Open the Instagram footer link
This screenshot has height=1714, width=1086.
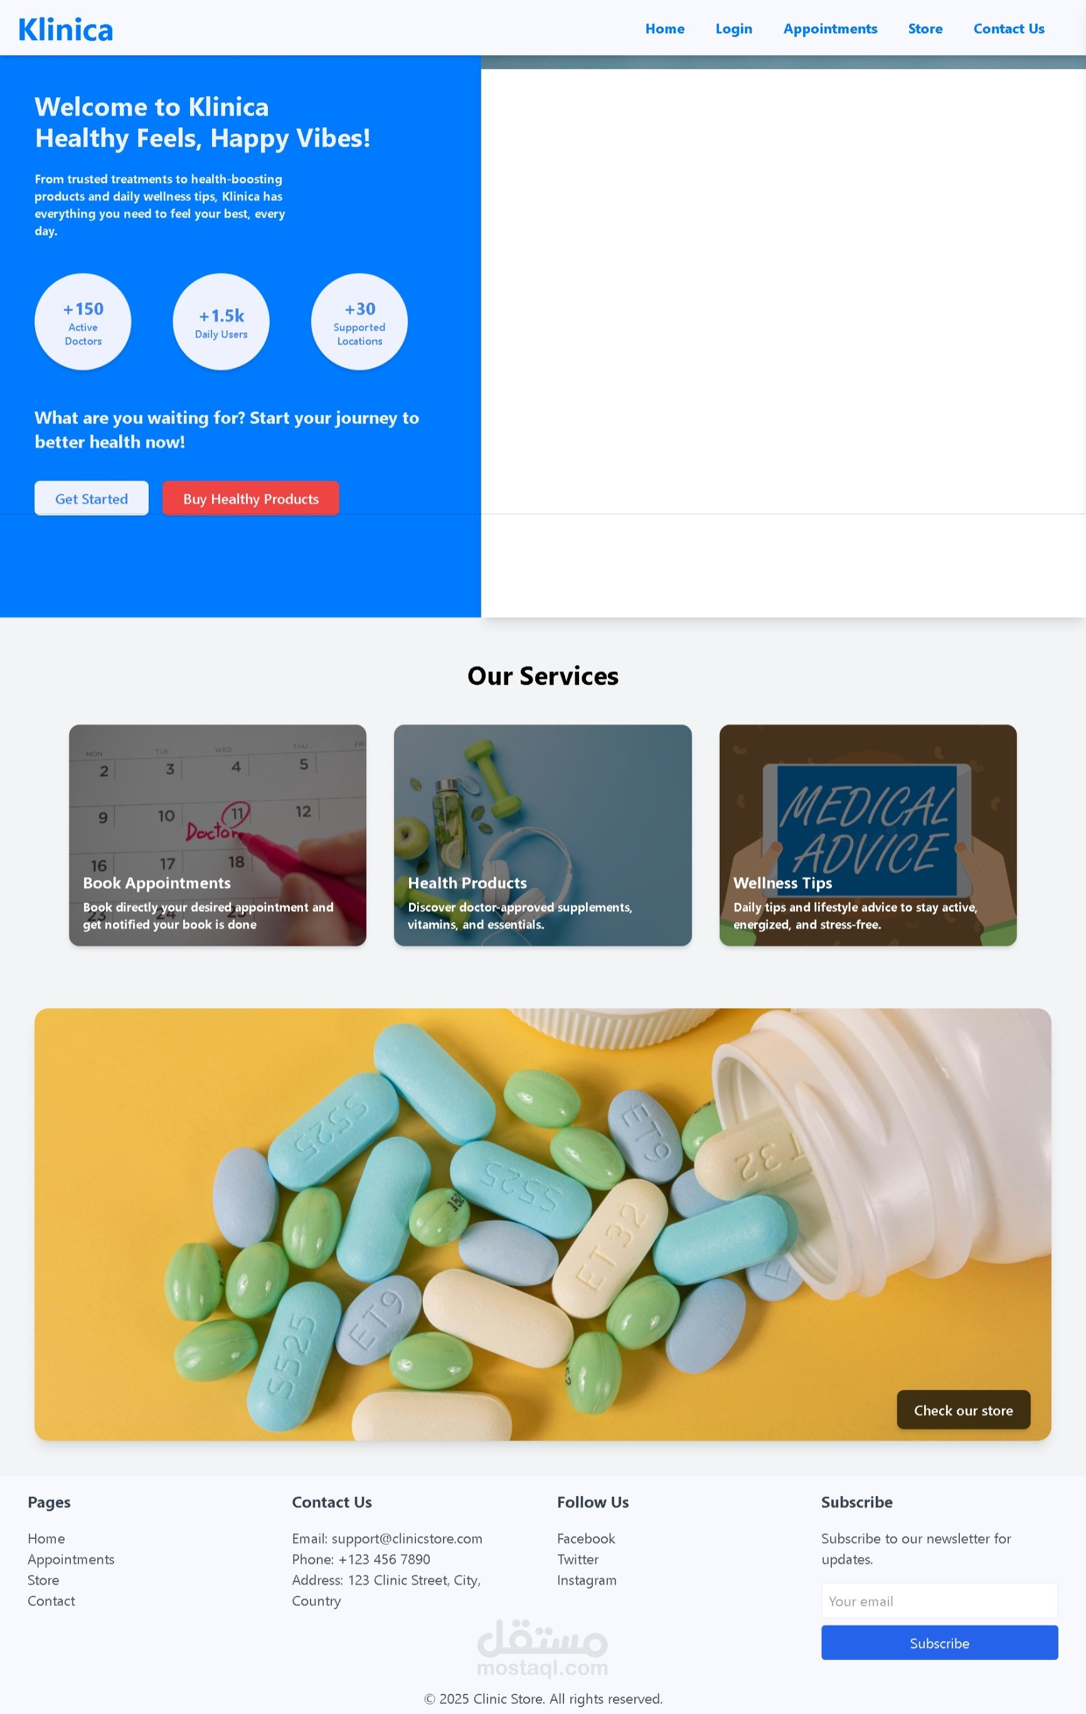point(587,1580)
